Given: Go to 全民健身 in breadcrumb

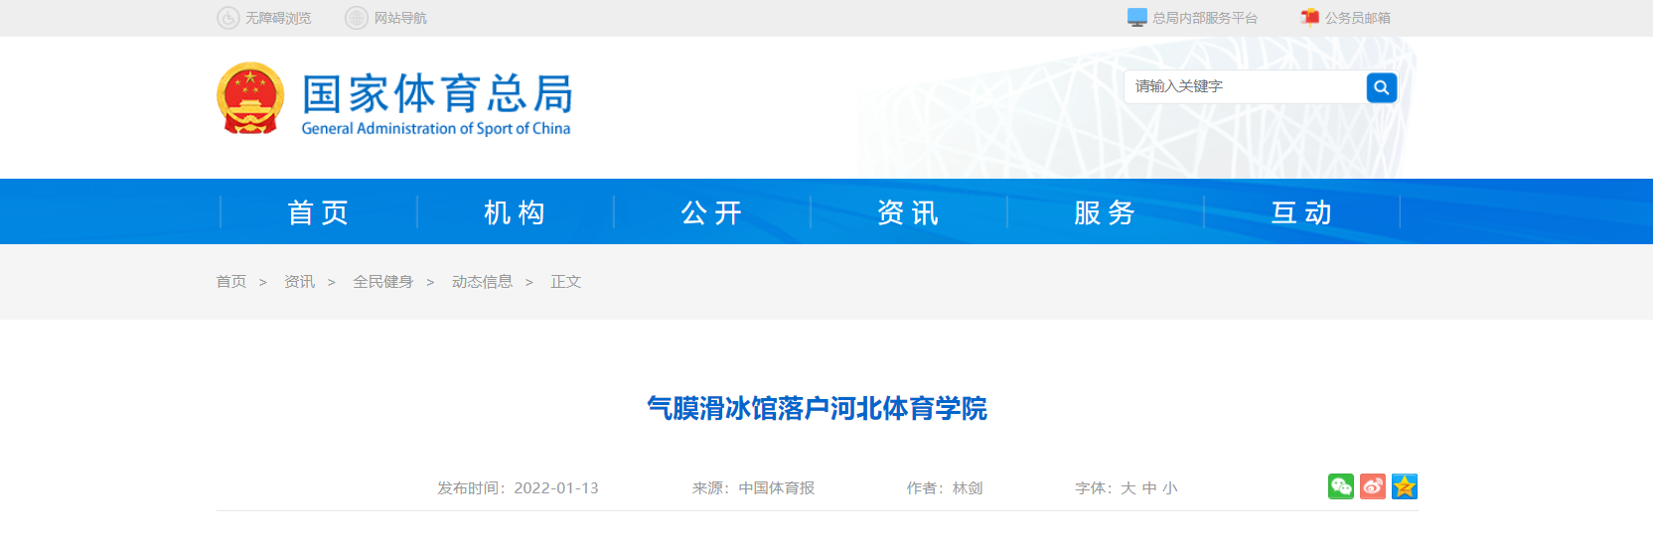Looking at the screenshot, I should coord(382,282).
